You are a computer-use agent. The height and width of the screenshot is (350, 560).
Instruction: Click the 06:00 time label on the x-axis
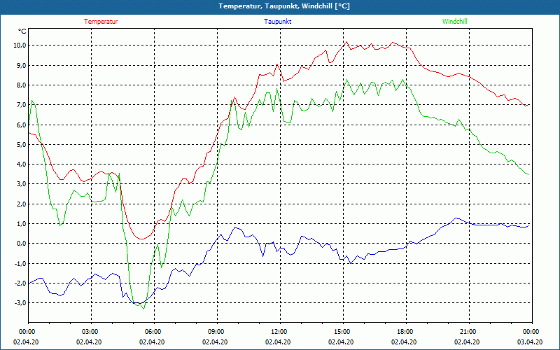pyautogui.click(x=154, y=332)
